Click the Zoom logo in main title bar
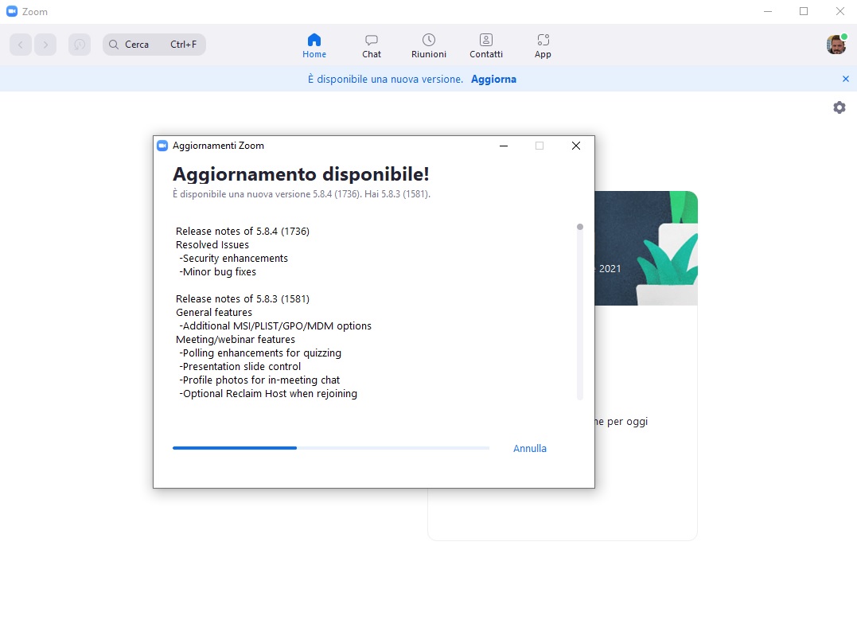The width and height of the screenshot is (857, 643). [x=12, y=11]
